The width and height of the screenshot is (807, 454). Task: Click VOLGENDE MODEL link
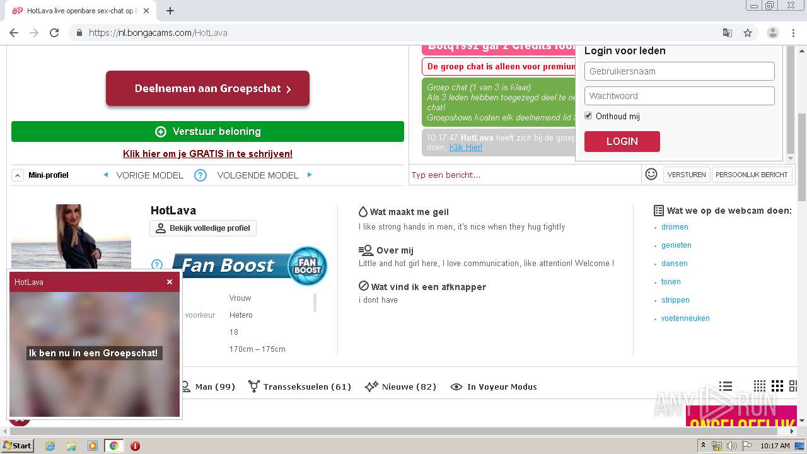258,175
